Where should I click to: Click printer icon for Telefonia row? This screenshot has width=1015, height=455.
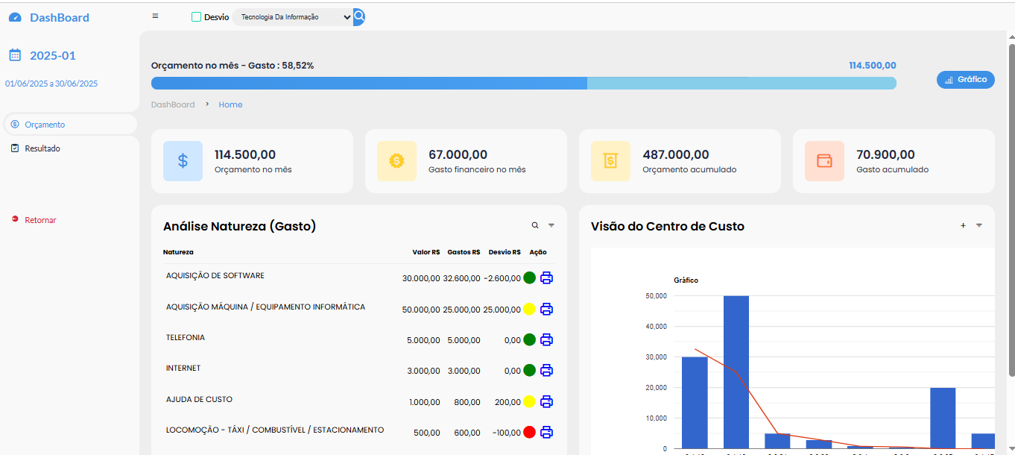546,340
